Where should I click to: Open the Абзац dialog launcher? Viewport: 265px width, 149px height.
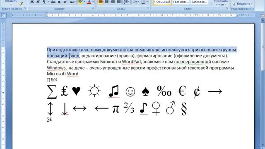[148, 9]
